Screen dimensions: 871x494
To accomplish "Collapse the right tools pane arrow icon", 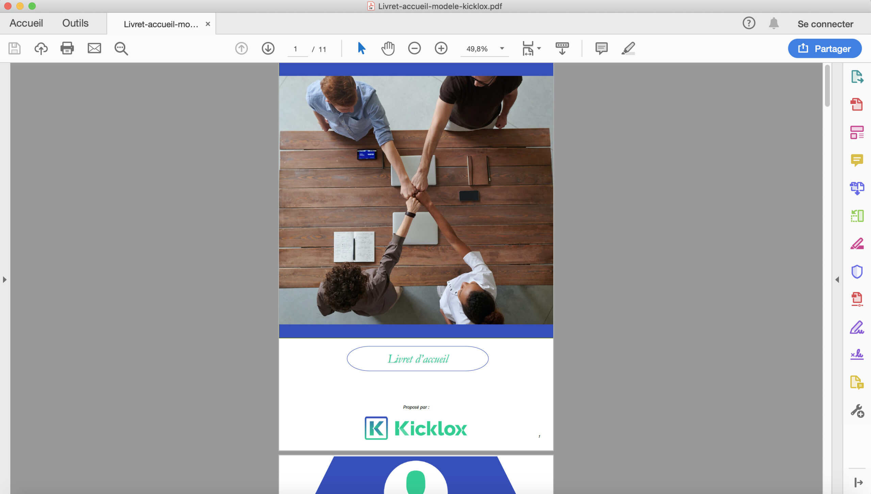I will (858, 482).
